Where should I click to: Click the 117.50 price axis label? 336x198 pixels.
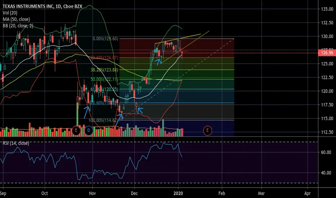coord(327,105)
